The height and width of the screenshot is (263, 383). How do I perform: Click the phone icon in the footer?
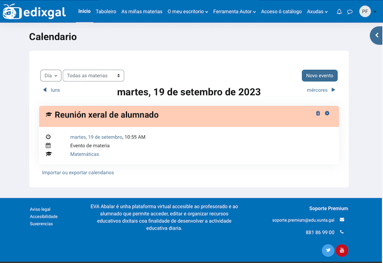point(342,232)
